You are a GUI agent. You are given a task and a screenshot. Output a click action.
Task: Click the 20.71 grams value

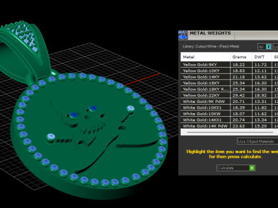pos(239,102)
